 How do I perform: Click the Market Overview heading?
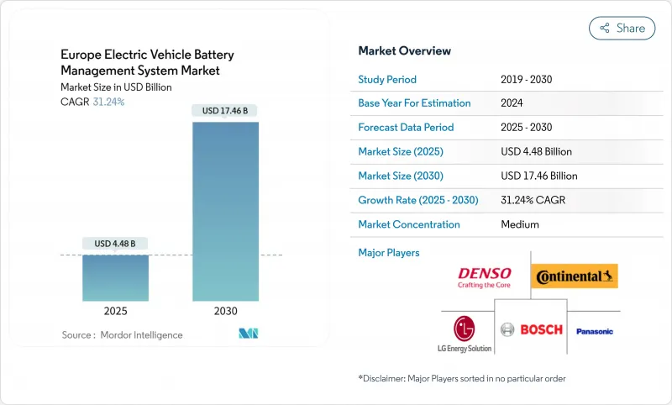[404, 51]
